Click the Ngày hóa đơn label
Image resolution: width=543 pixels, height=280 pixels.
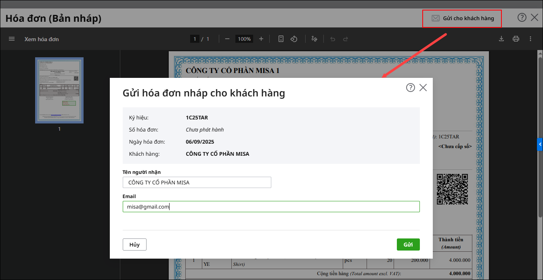pyautogui.click(x=147, y=142)
